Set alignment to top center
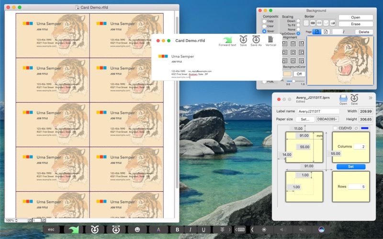Screen dimensions: 383x239 pos(293,43)
